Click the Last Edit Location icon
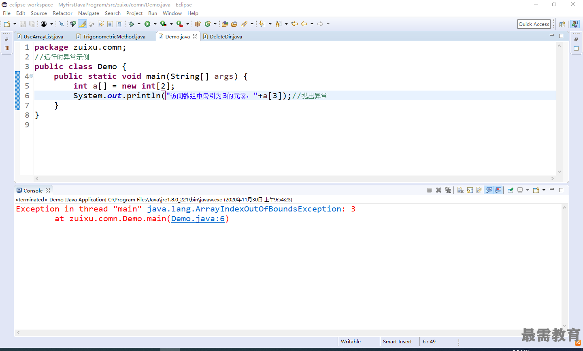Viewport: 583px width, 351px height. click(x=294, y=24)
